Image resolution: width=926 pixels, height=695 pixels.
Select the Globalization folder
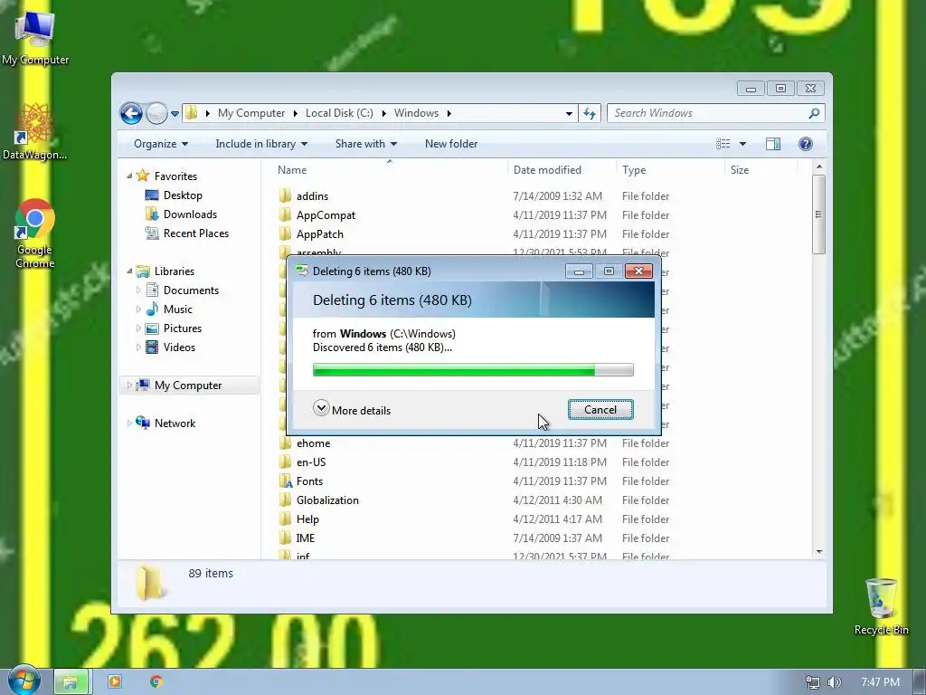coord(327,500)
